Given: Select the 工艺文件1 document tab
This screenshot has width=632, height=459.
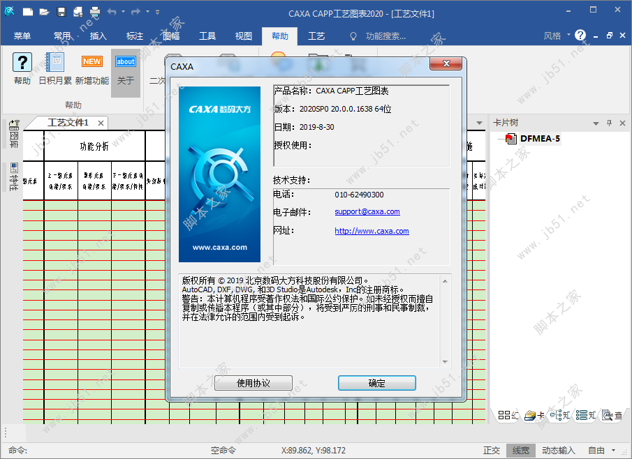Looking at the screenshot, I should click(x=68, y=123).
